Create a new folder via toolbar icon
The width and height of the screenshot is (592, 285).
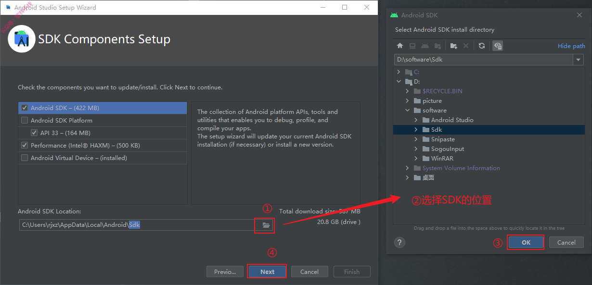[453, 46]
